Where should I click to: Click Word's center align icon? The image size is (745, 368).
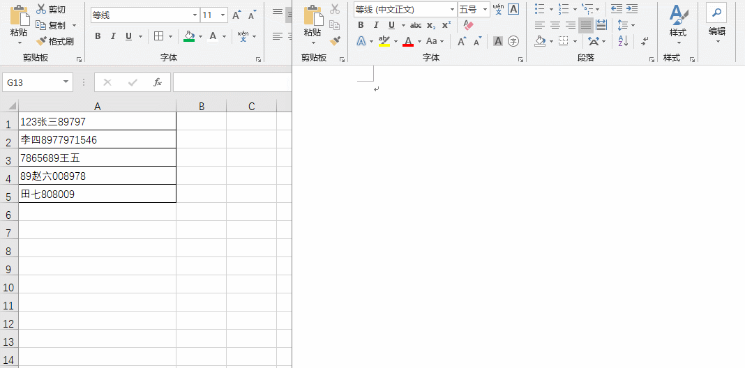point(555,25)
